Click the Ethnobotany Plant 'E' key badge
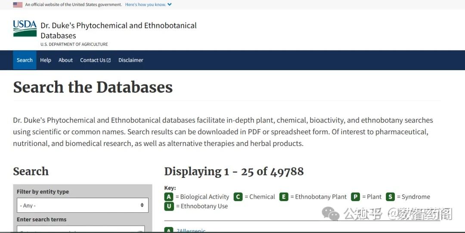Image resolution: width=465 pixels, height=233 pixels. tap(284, 197)
